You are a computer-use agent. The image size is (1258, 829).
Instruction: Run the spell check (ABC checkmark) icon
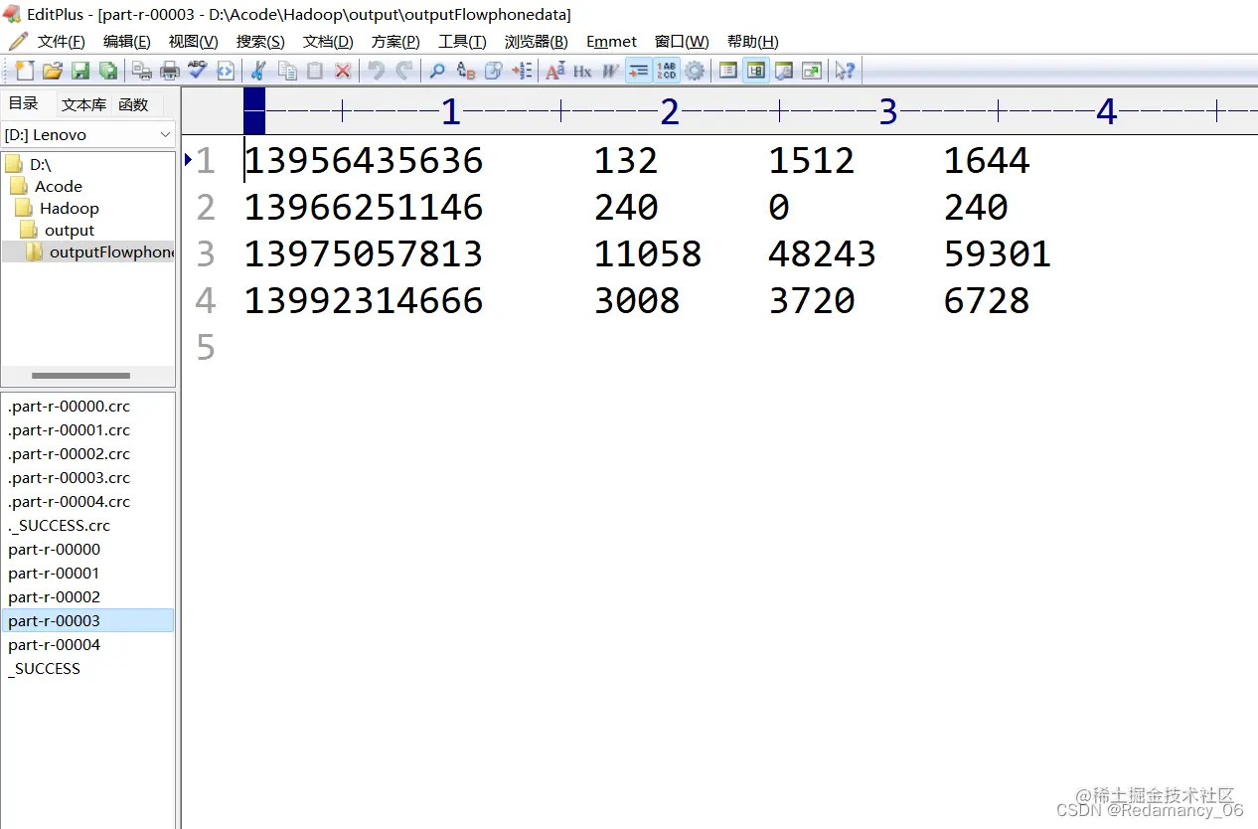pyautogui.click(x=198, y=71)
